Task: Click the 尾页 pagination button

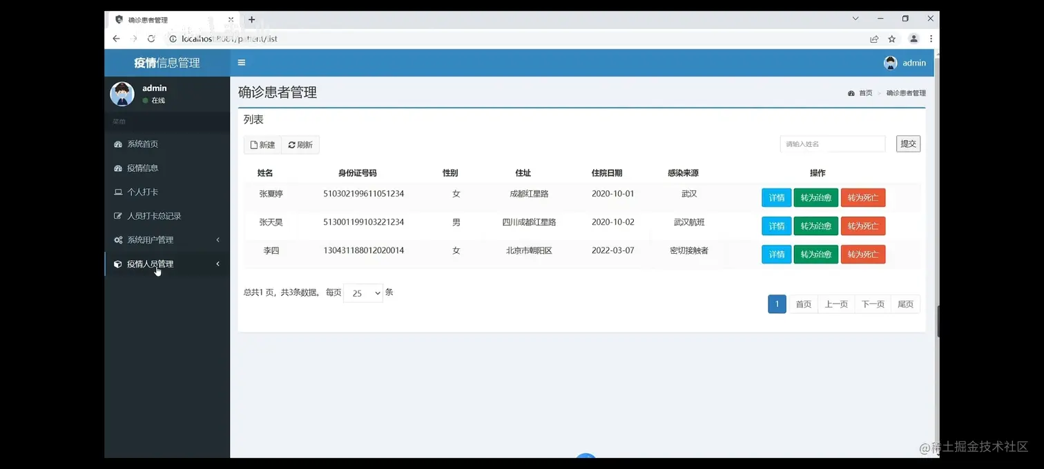Action: pos(905,304)
